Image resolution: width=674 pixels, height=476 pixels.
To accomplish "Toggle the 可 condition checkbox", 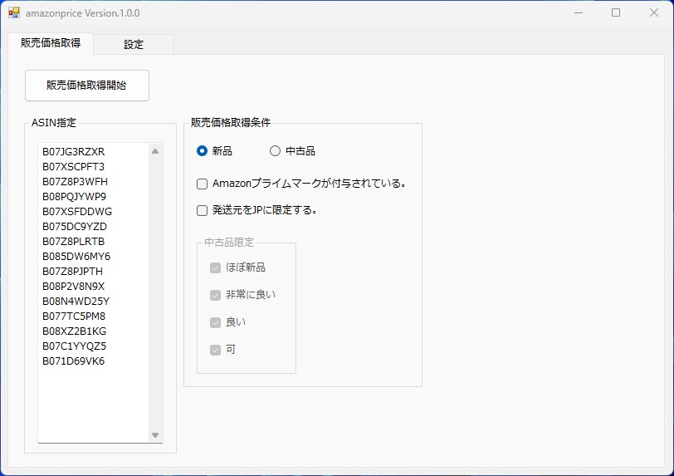I will point(215,350).
